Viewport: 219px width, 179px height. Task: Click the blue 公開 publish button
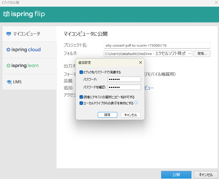[x=176, y=175]
